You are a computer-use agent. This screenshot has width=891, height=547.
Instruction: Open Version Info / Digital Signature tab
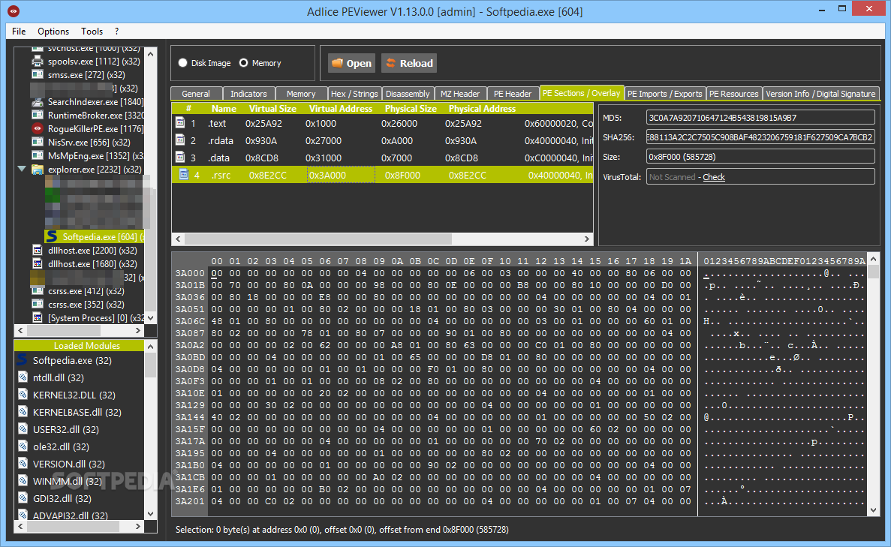(820, 94)
